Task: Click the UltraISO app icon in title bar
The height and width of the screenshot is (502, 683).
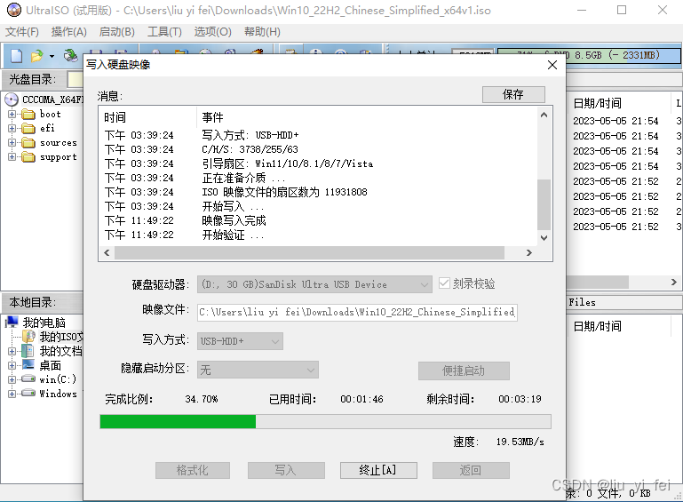Action: click(14, 10)
